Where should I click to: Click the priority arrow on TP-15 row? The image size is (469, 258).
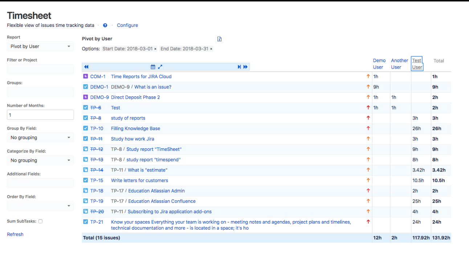[368, 180]
